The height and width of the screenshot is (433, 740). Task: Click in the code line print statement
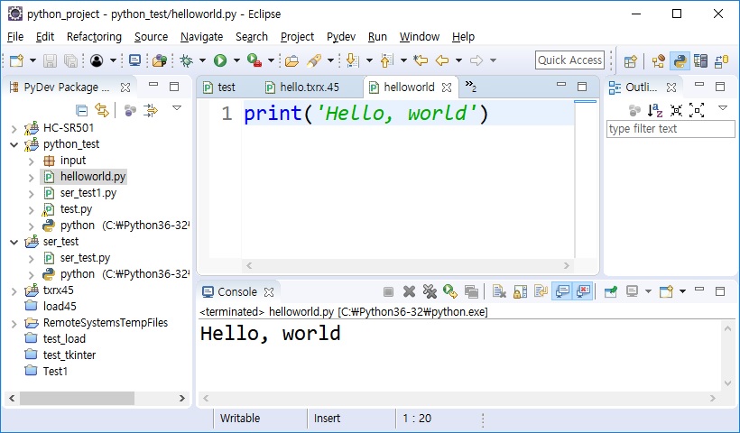click(365, 114)
